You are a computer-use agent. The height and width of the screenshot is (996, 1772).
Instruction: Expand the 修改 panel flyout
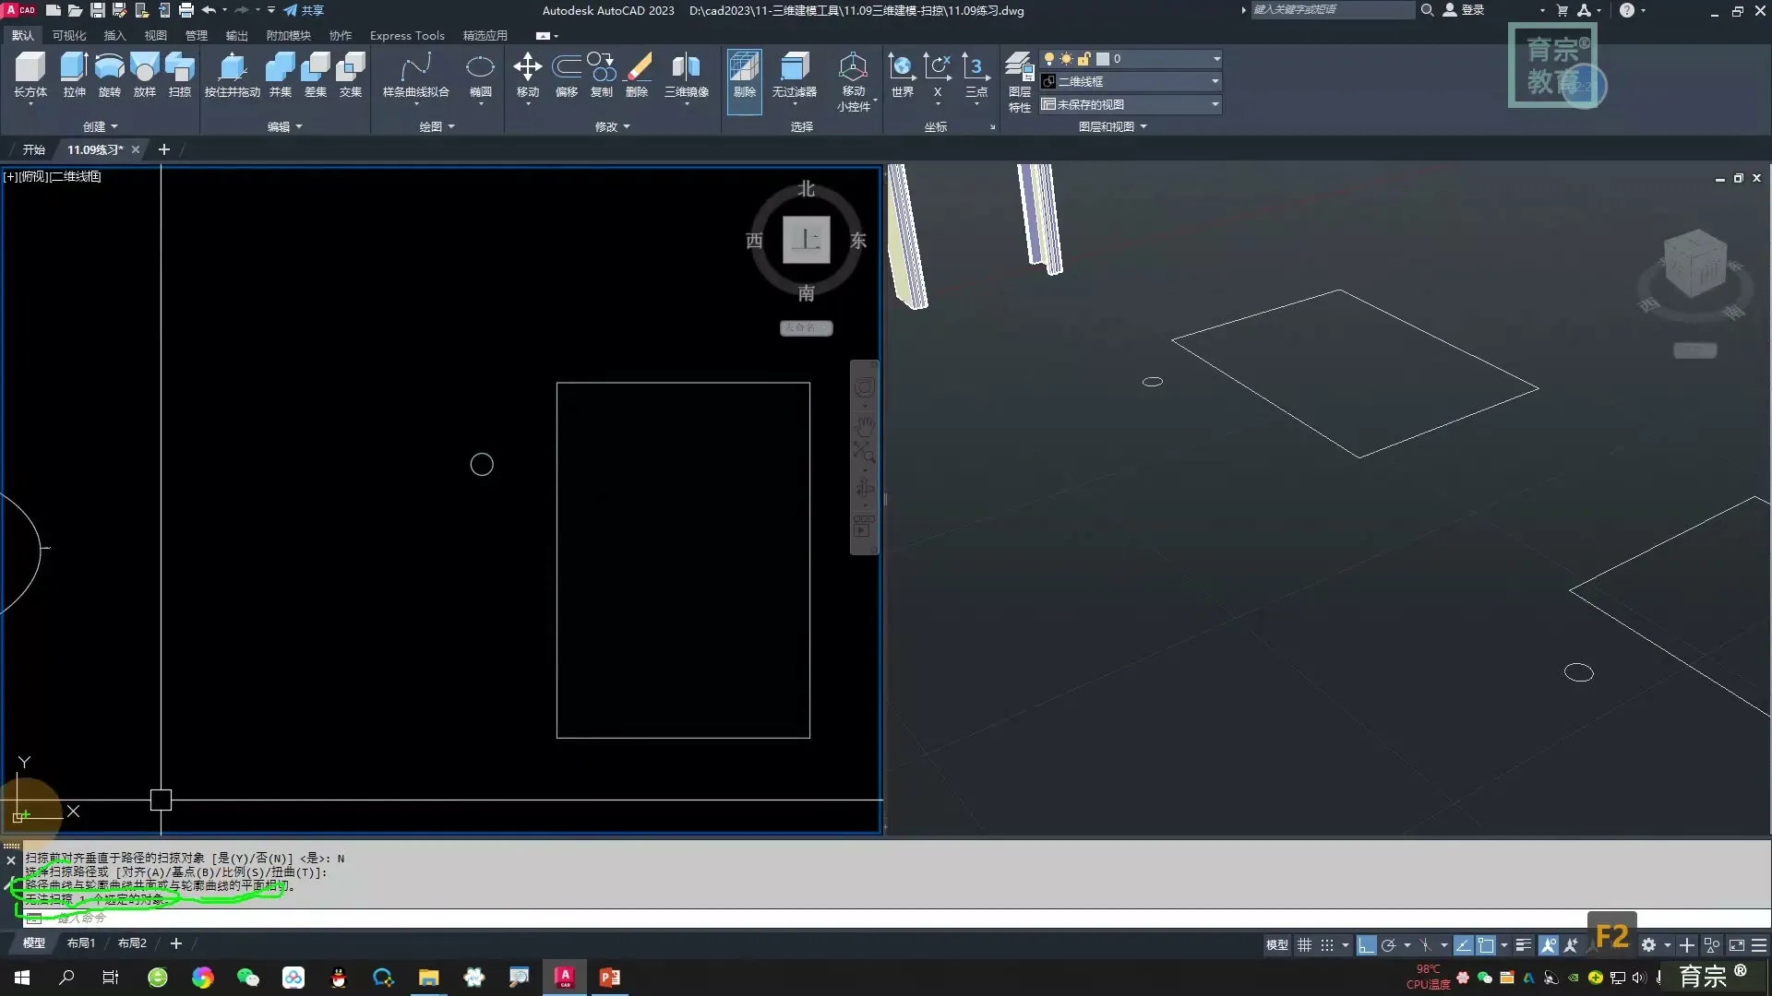click(612, 127)
